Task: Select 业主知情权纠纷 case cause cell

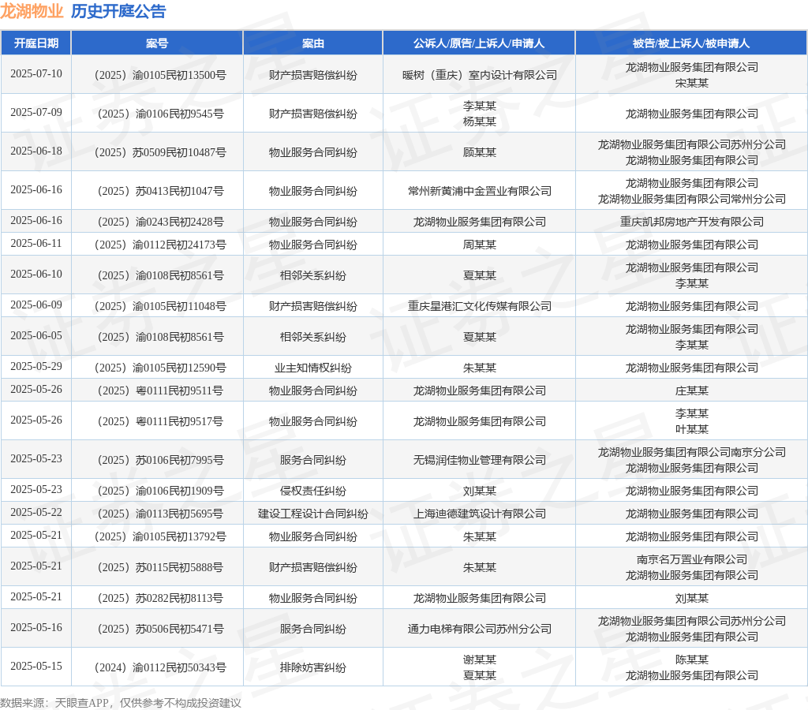Action: pyautogui.click(x=312, y=368)
